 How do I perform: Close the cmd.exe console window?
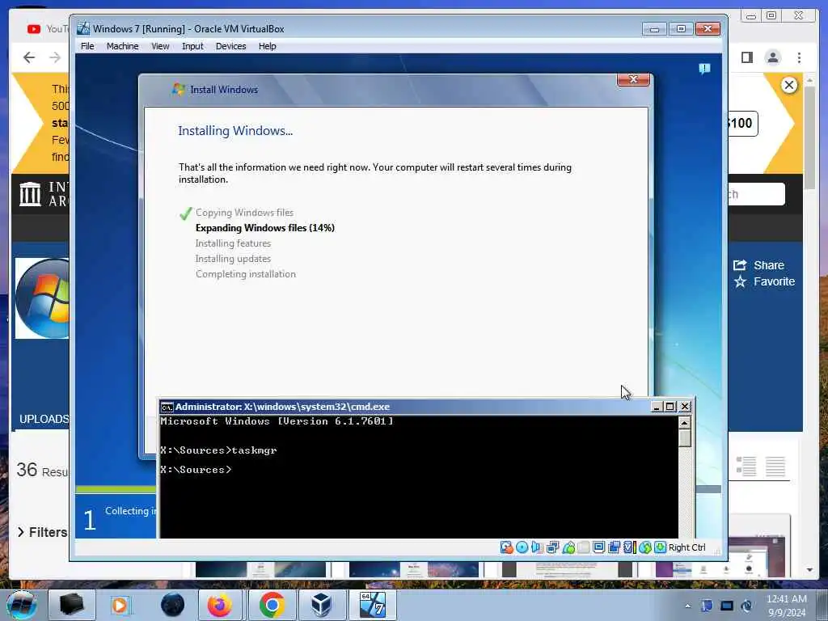coord(685,407)
